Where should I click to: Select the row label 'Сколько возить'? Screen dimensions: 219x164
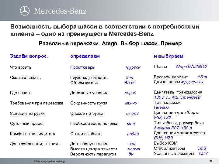click(x=25, y=77)
